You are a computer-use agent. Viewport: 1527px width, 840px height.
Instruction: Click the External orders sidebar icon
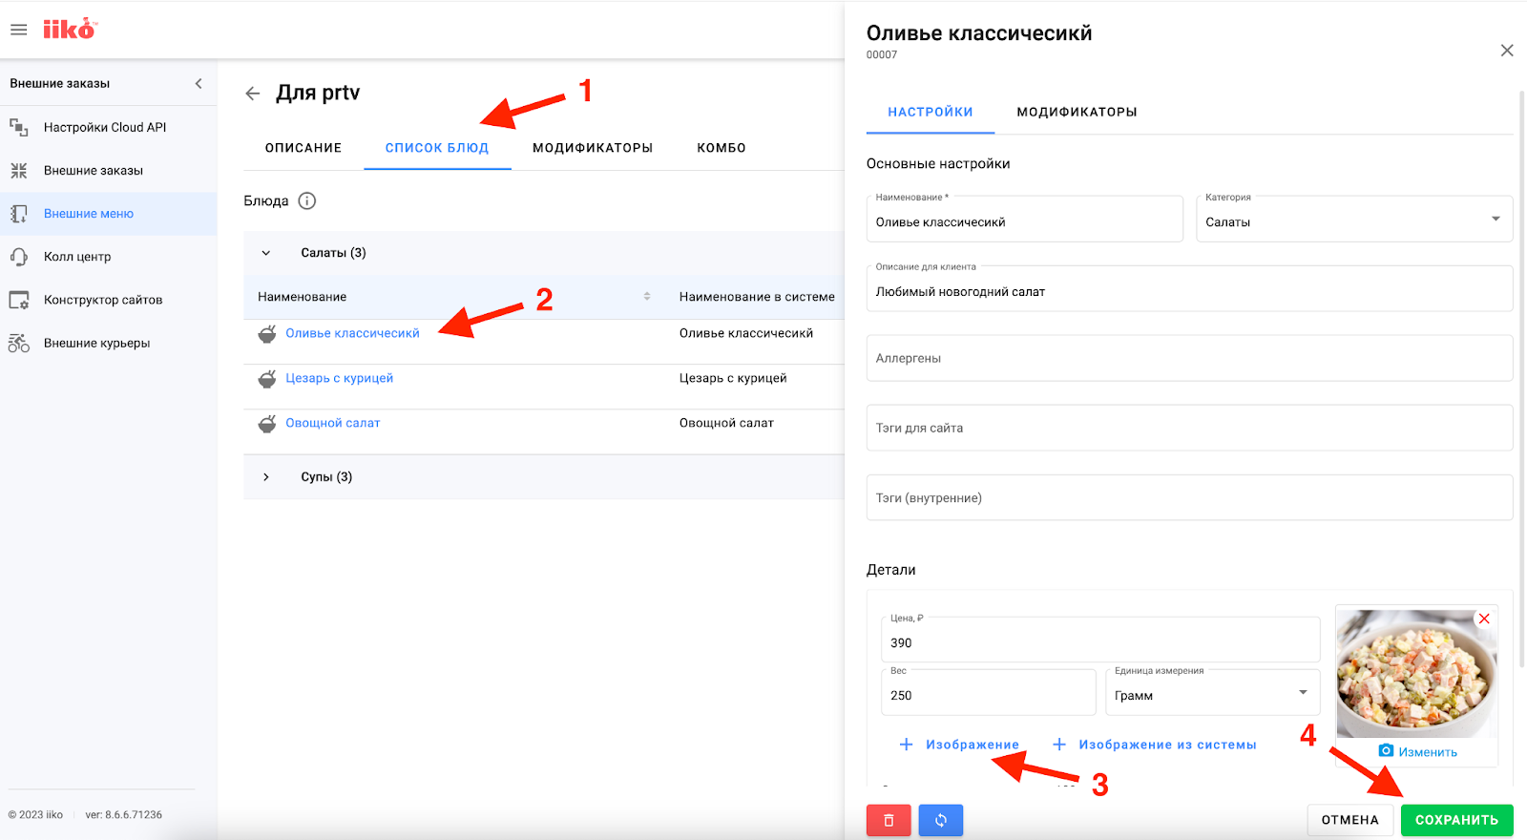19,170
